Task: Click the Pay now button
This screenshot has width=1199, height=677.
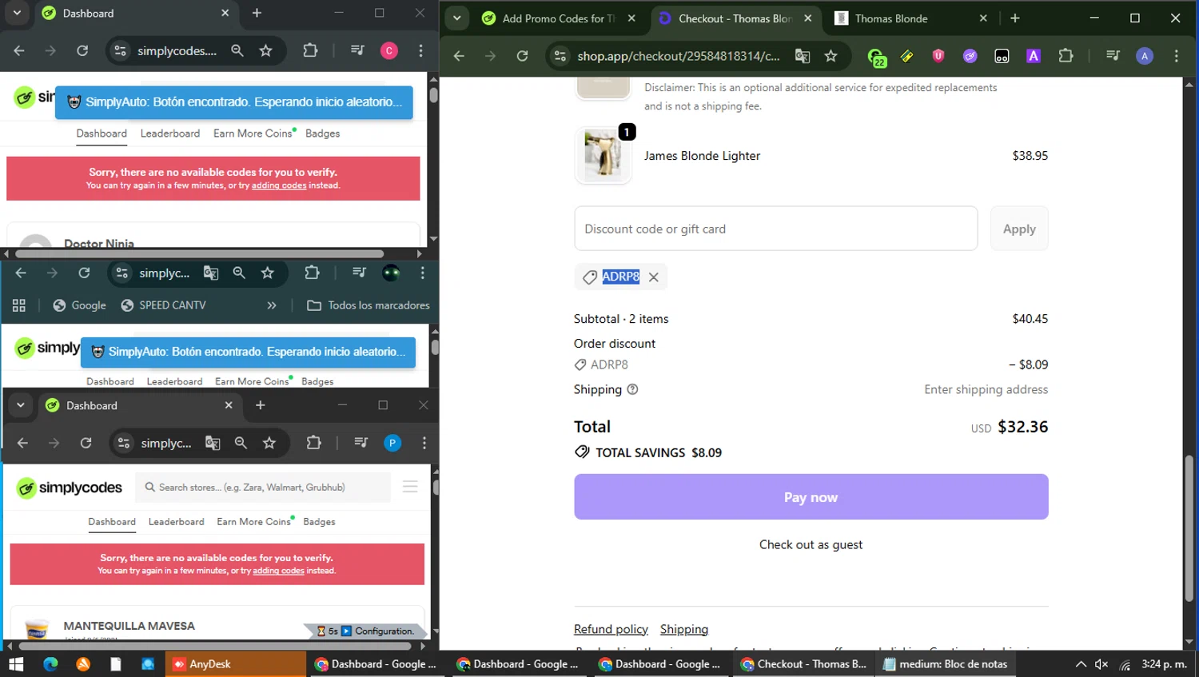Action: (x=811, y=497)
